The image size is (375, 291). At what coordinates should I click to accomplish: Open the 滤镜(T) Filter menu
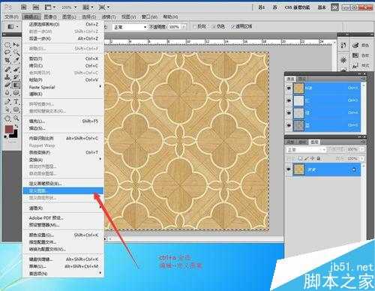click(109, 17)
